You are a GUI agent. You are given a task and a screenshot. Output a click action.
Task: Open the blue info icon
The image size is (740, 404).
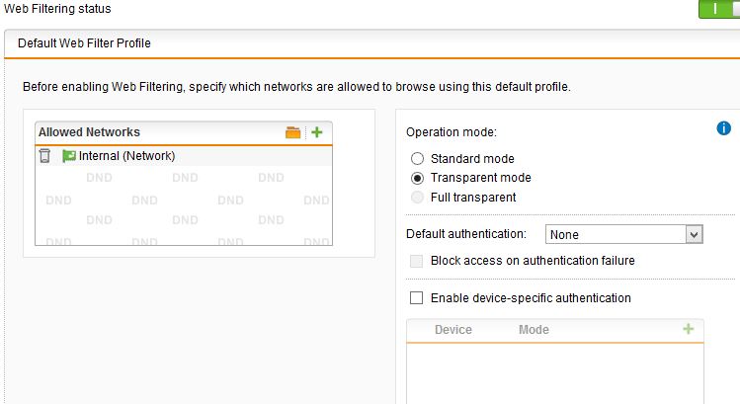click(723, 128)
